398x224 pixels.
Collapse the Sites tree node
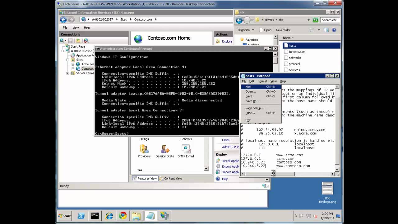(67, 60)
